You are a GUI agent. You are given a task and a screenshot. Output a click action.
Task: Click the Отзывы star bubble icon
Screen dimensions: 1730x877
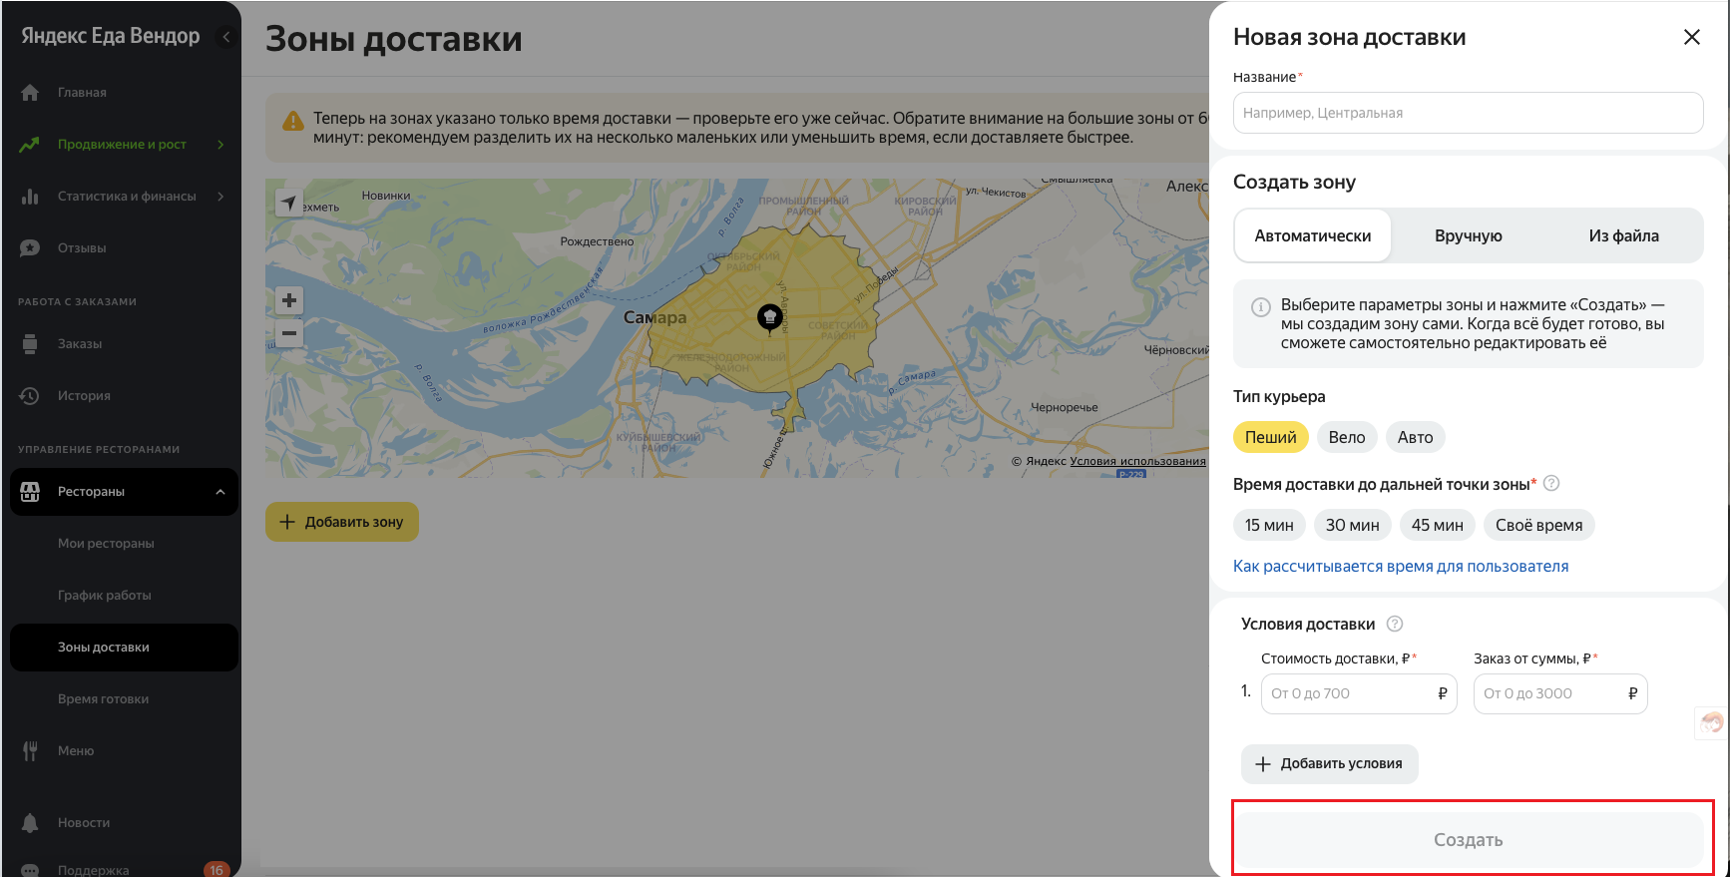click(30, 248)
